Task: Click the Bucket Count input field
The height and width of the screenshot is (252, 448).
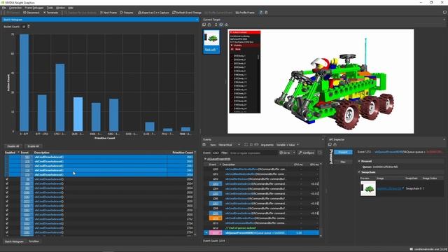Action: pyautogui.click(x=24, y=27)
